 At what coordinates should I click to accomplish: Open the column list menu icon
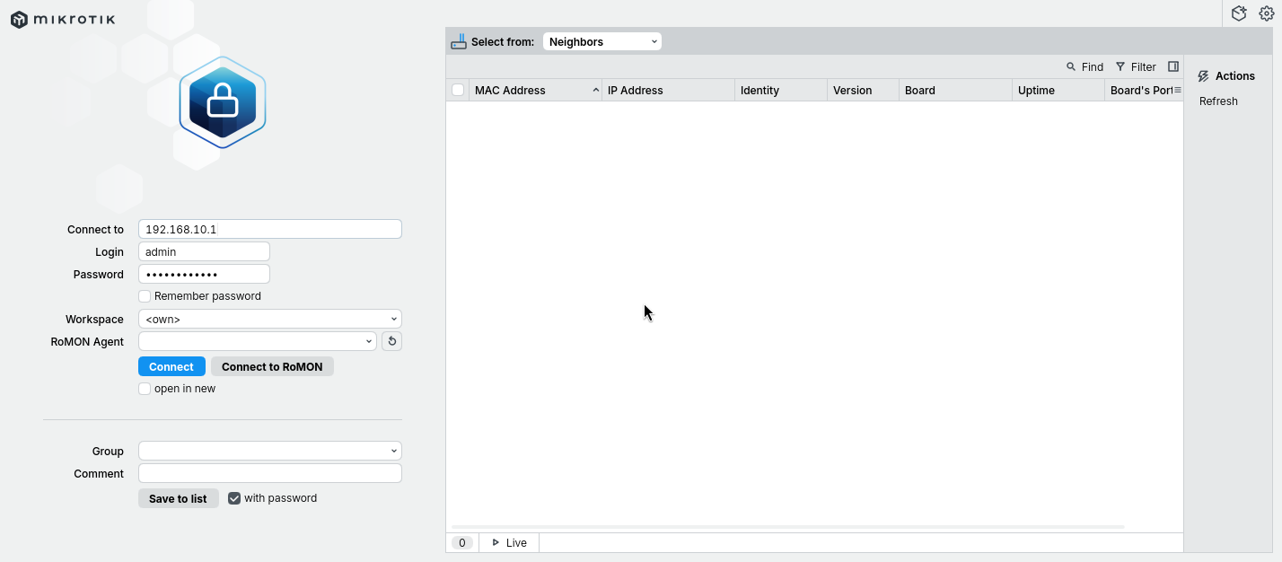(x=1177, y=90)
